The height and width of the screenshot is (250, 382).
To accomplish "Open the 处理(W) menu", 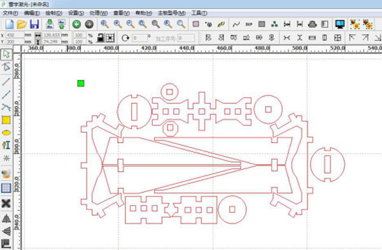I will click(99, 13).
